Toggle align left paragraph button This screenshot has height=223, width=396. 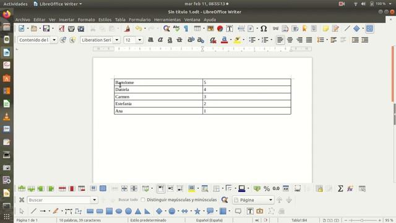[280, 40]
